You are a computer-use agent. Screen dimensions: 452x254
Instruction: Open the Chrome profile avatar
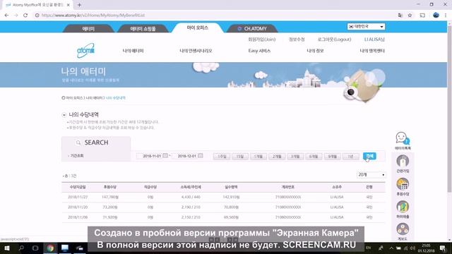click(436, 16)
